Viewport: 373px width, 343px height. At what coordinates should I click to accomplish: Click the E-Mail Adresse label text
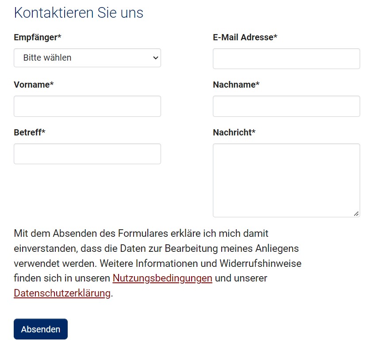(245, 37)
